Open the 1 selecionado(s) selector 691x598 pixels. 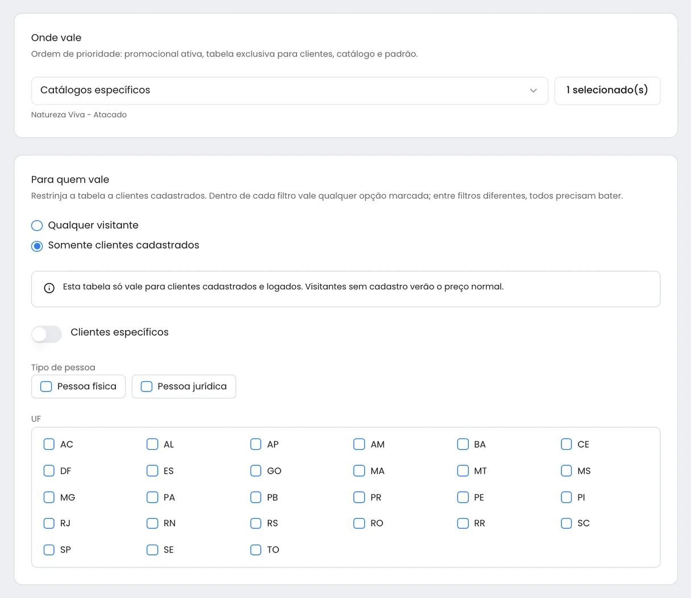(607, 91)
